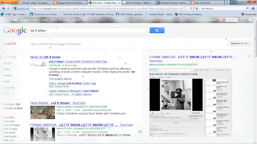
Task: Click Change location in left sidebar
Action: coord(13,108)
